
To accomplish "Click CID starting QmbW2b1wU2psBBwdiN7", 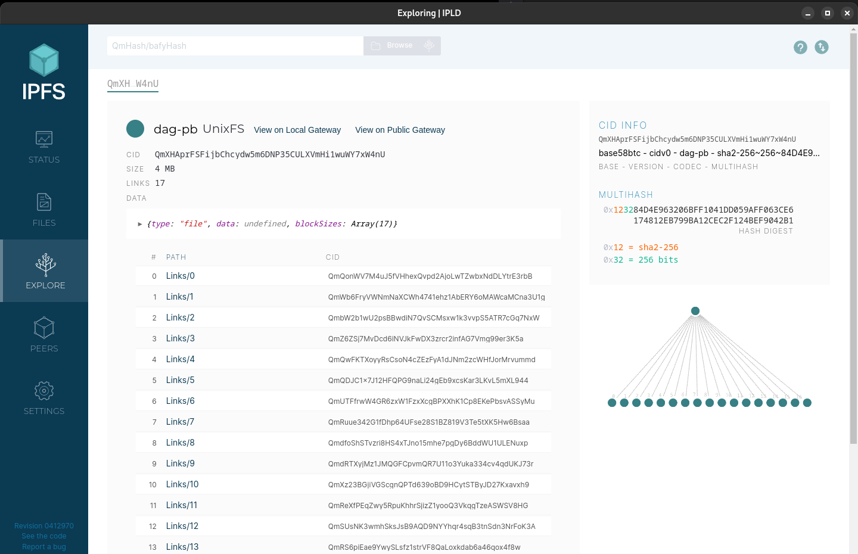I will coord(434,318).
